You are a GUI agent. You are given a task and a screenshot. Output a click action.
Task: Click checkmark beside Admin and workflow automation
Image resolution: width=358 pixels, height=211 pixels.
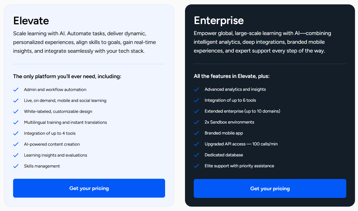(x=16, y=90)
